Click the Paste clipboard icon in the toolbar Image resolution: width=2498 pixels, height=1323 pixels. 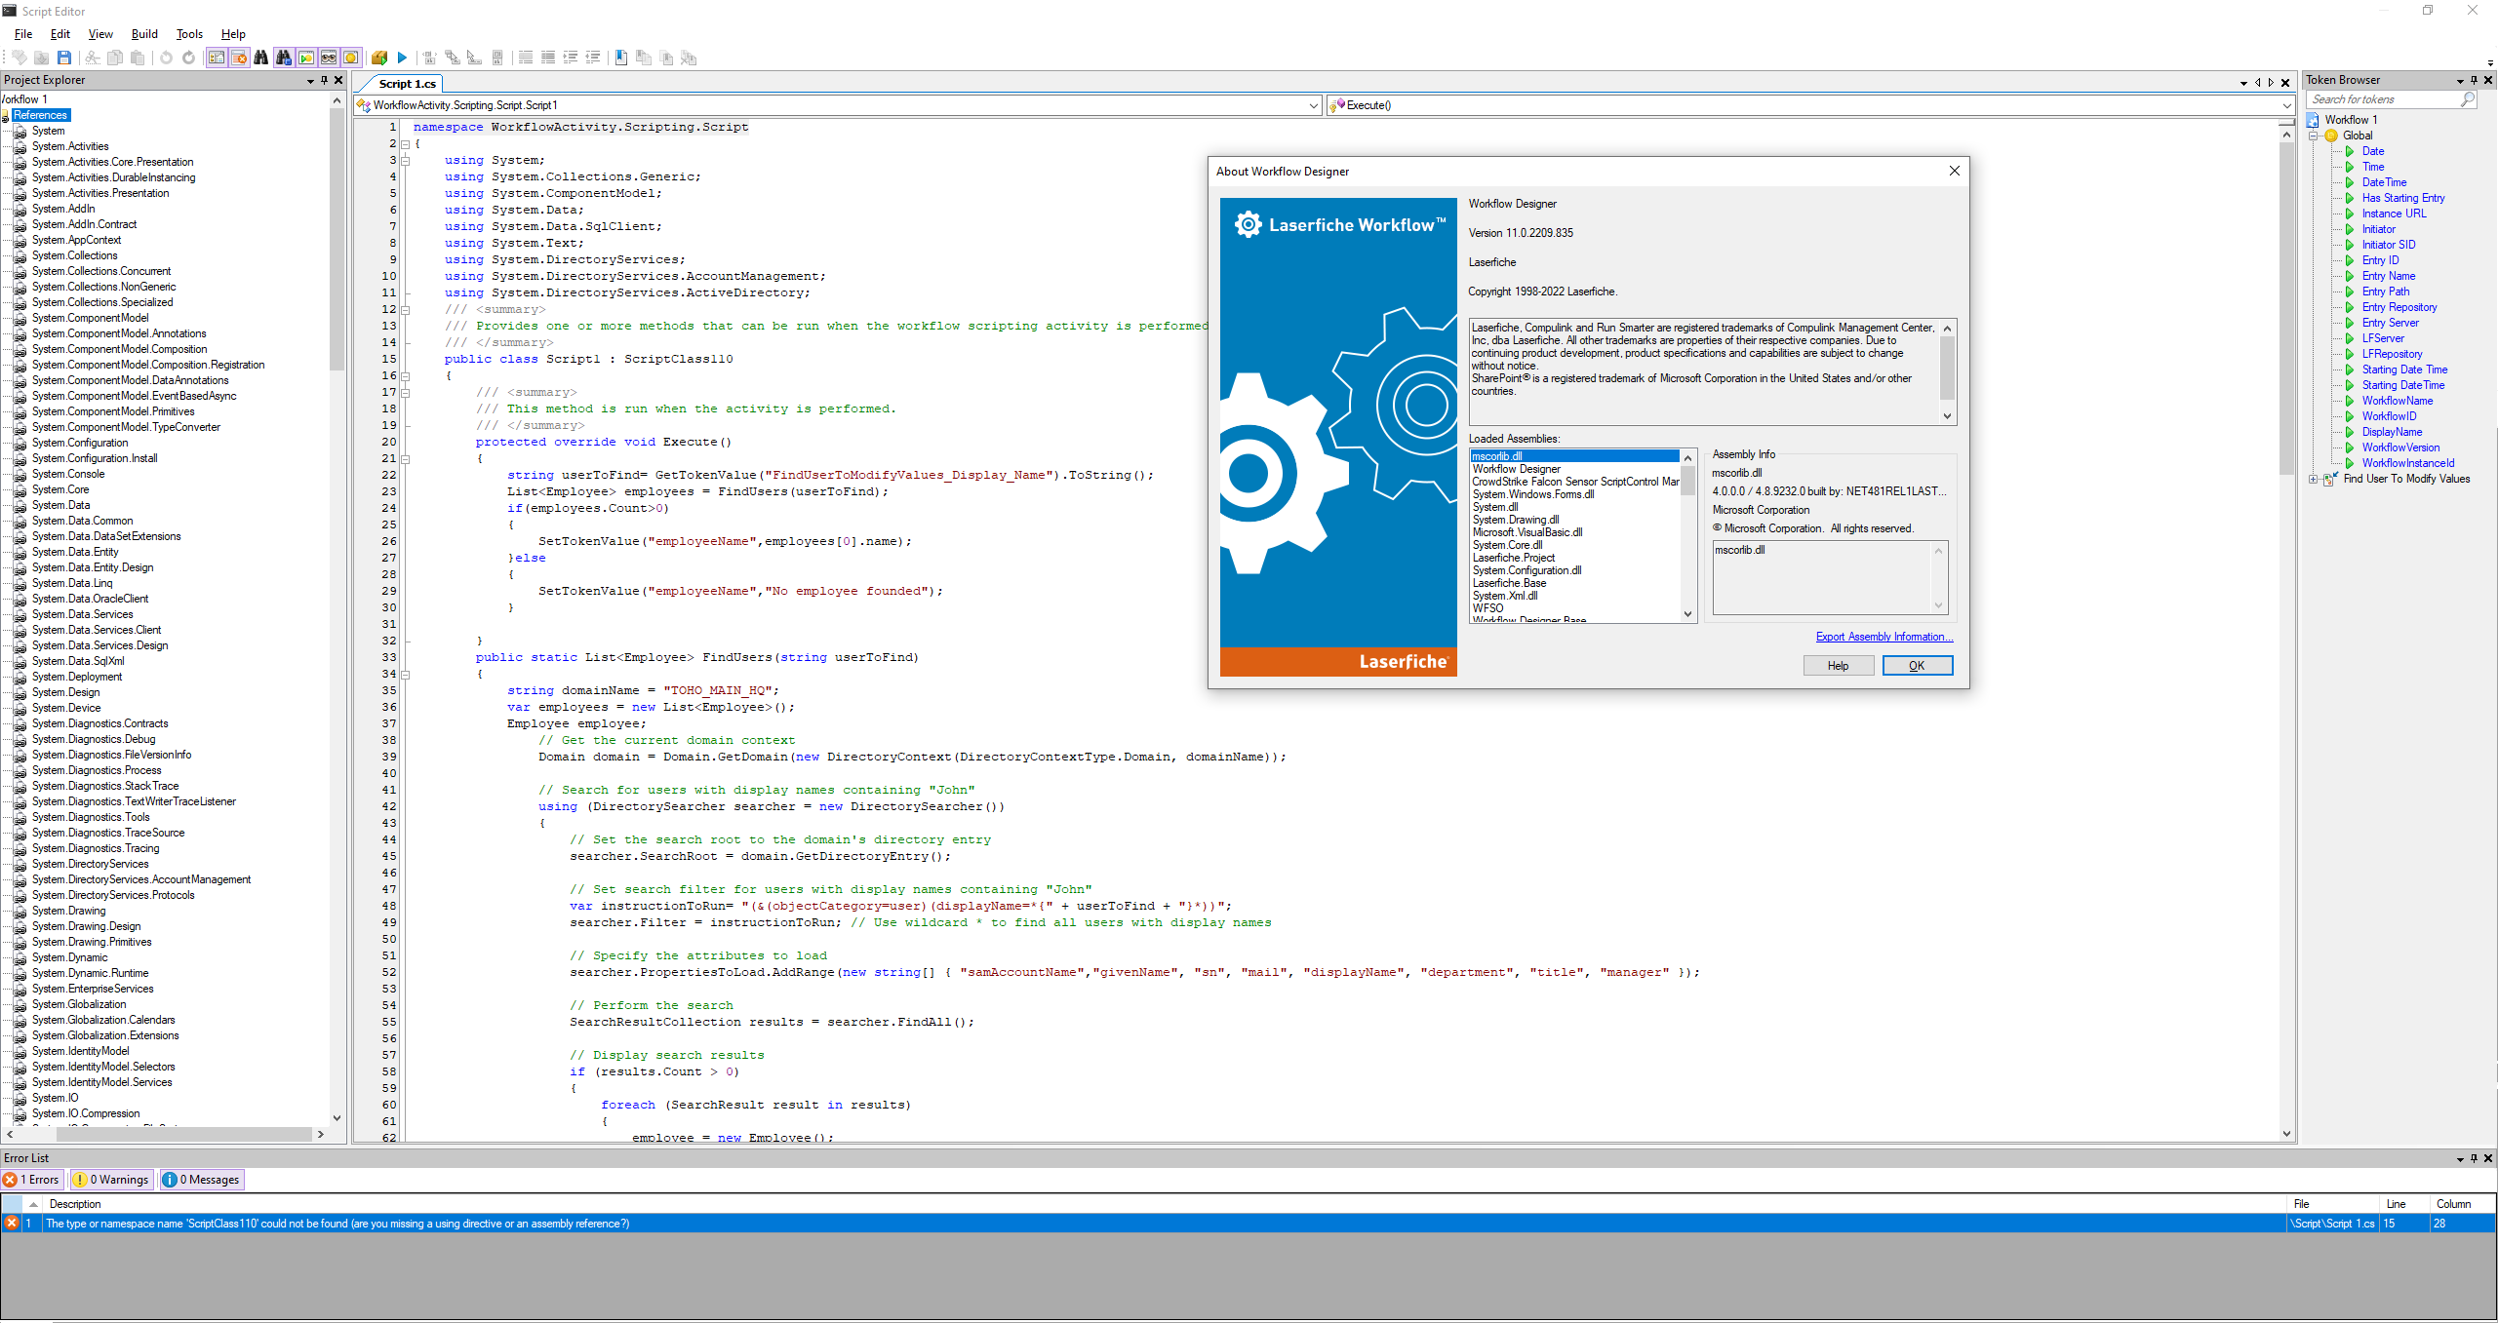pyautogui.click(x=138, y=58)
